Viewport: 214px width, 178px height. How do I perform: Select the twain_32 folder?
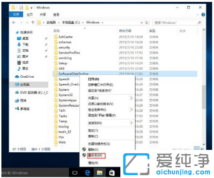coord(65,132)
